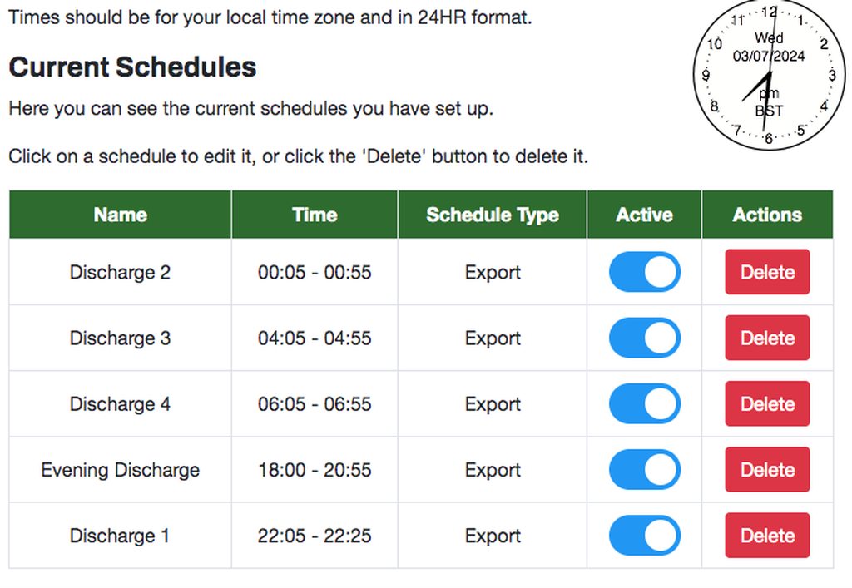The image size is (852, 588).
Task: Click the 22:05 - 22:25 time cell
Action: click(315, 536)
